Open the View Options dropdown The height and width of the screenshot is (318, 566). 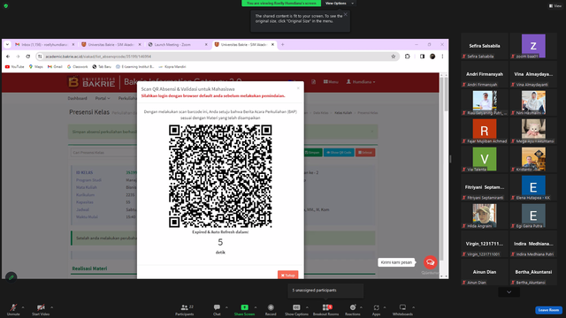pyautogui.click(x=340, y=4)
